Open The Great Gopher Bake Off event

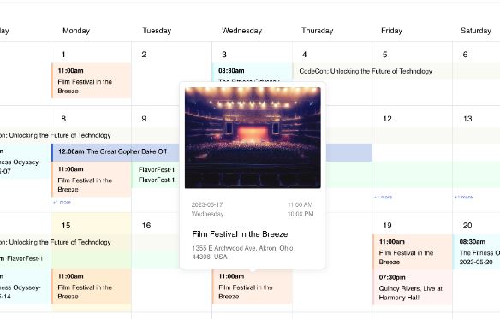tap(116, 152)
